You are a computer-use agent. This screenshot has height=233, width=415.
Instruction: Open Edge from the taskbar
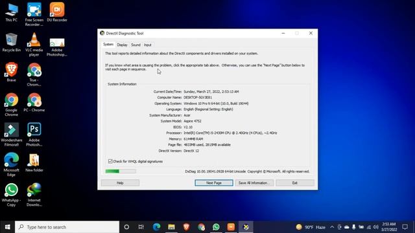coord(156,227)
